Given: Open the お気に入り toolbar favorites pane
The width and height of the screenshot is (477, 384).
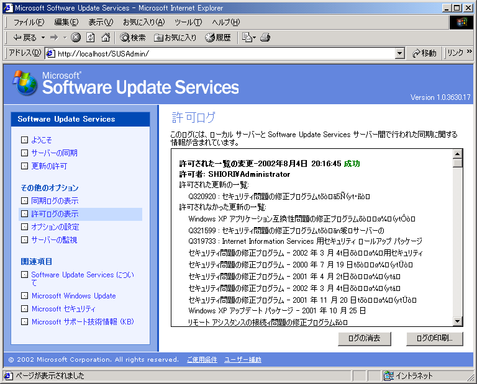Looking at the screenshot, I should (x=175, y=37).
